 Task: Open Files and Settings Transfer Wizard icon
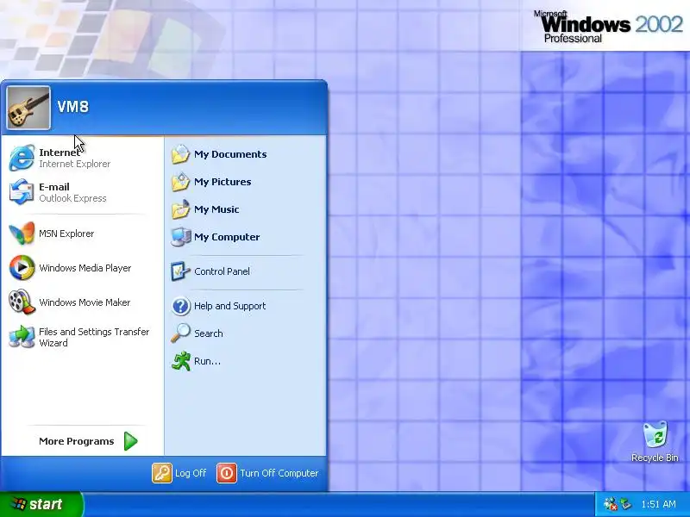click(x=22, y=337)
